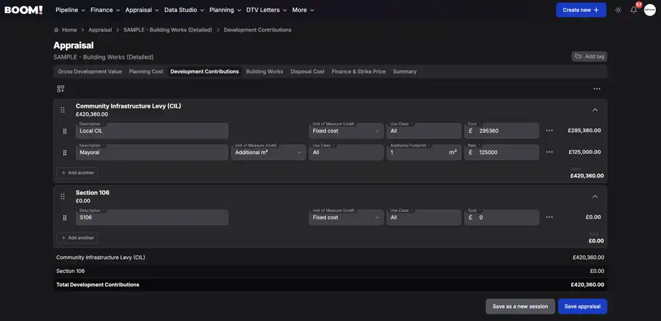Screen dimensions: 661x321
Task: Click Add another under Section 106
Action: [77, 238]
